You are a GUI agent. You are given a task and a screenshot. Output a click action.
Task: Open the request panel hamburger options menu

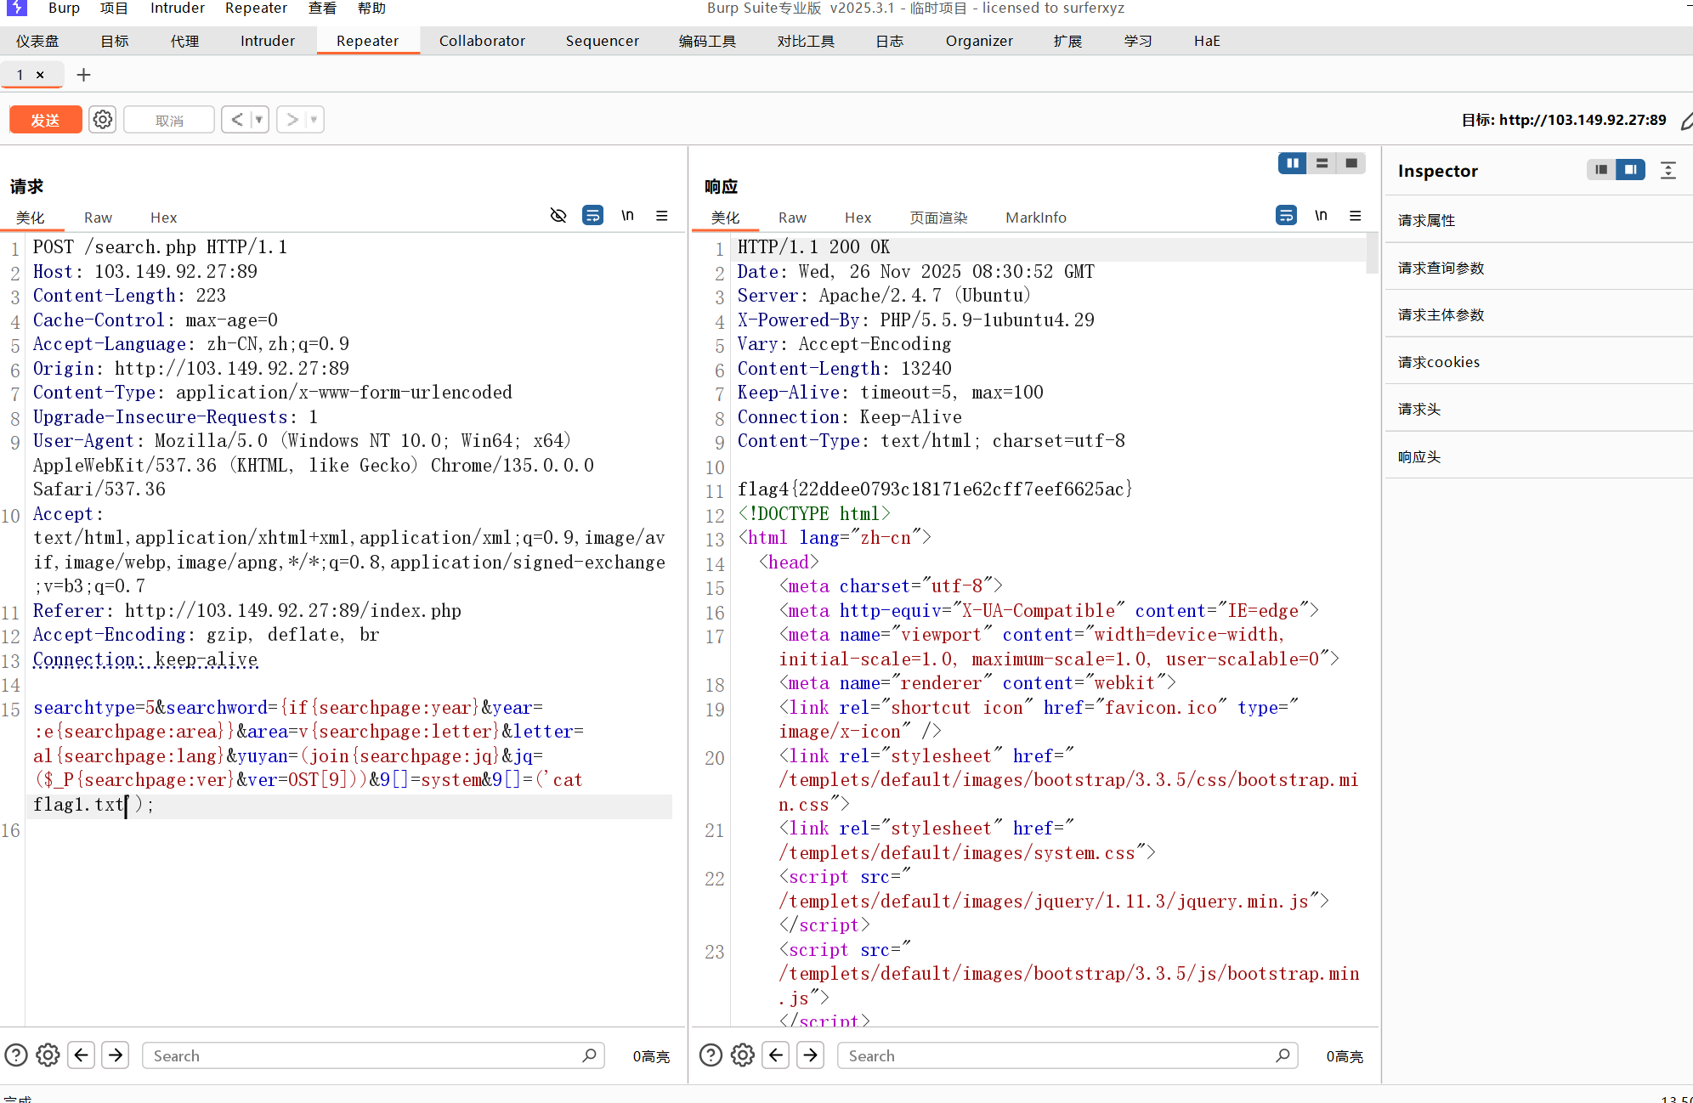[662, 216]
